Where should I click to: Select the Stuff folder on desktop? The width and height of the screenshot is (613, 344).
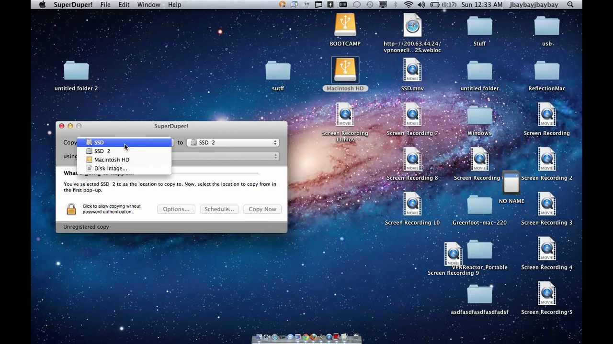click(479, 26)
